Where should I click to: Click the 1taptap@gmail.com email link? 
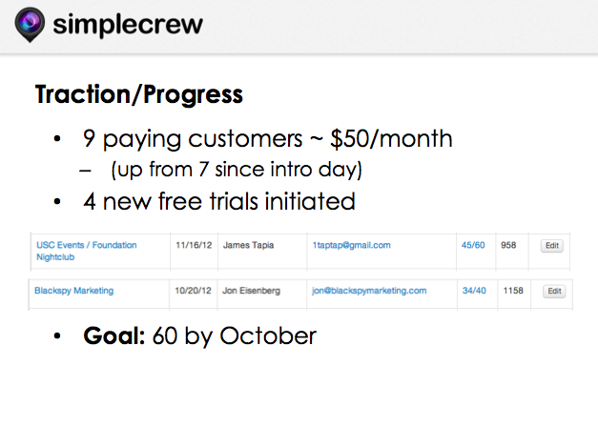click(x=351, y=245)
